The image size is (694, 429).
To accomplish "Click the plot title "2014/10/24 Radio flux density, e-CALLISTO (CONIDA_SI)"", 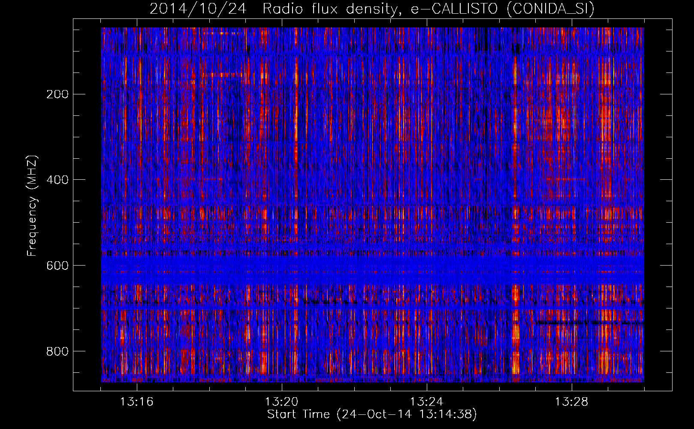I will [372, 9].
